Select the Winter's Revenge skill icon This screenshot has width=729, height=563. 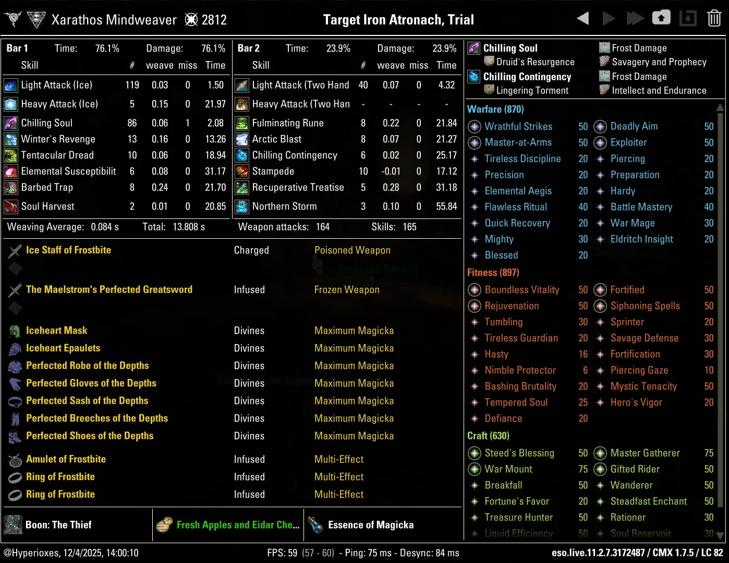coord(11,139)
